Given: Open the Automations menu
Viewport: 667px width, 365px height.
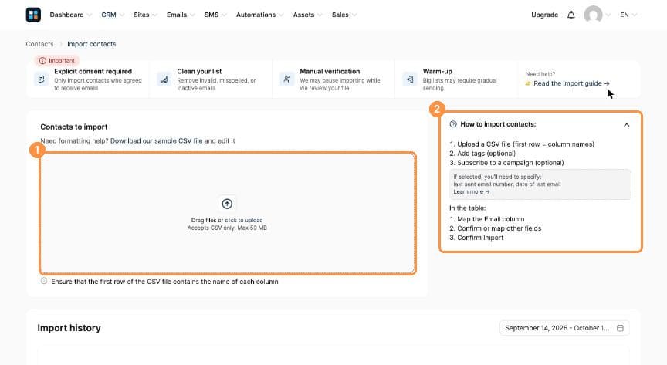Looking at the screenshot, I should pyautogui.click(x=259, y=15).
